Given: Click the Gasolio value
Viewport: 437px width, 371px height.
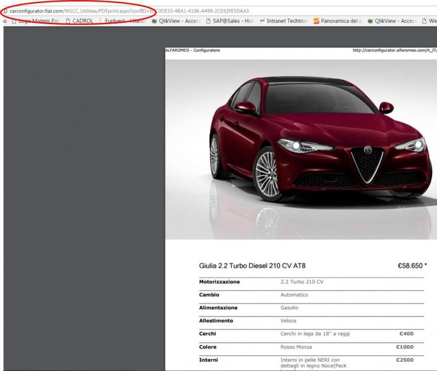Looking at the screenshot, I should click(x=289, y=308).
